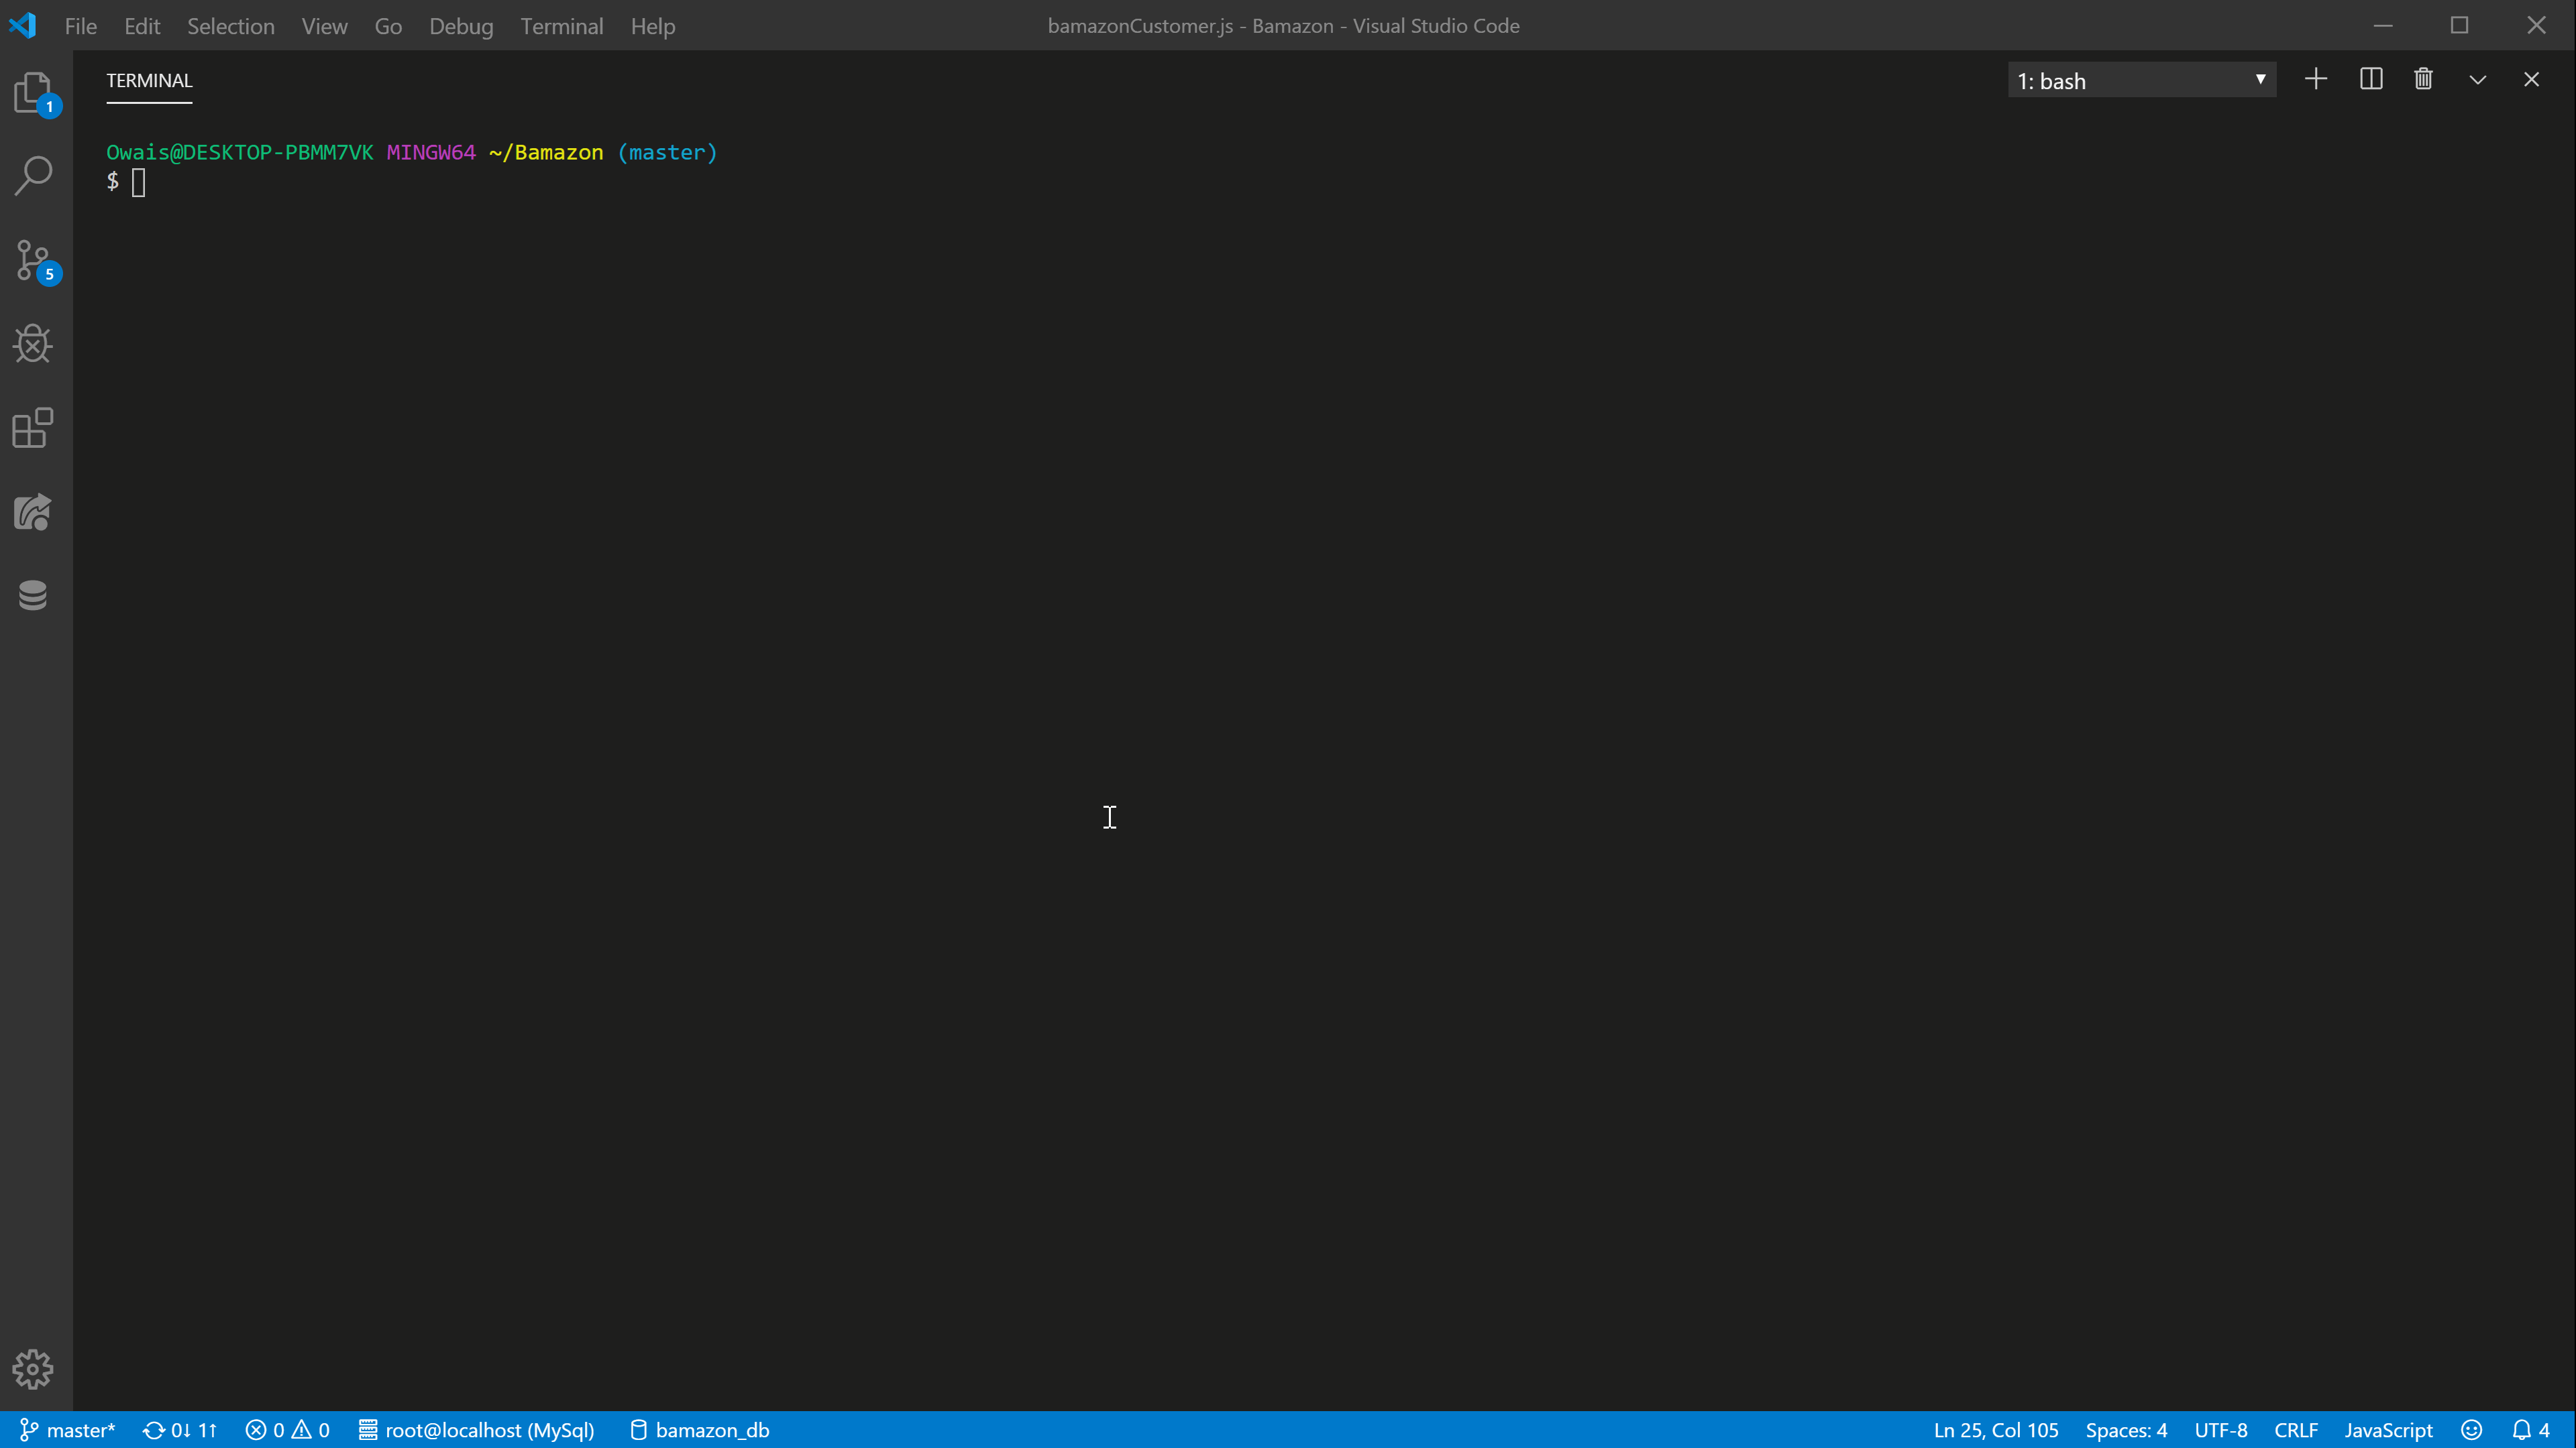Screen dimensions: 2576x1448
Task: Close the terminal panel
Action: coord(2531,79)
